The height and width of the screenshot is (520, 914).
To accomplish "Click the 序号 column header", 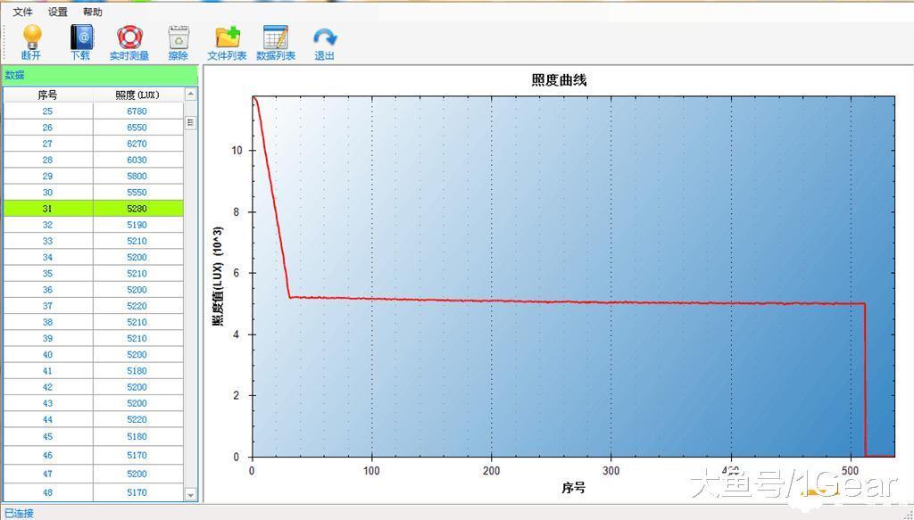I will pyautogui.click(x=49, y=94).
